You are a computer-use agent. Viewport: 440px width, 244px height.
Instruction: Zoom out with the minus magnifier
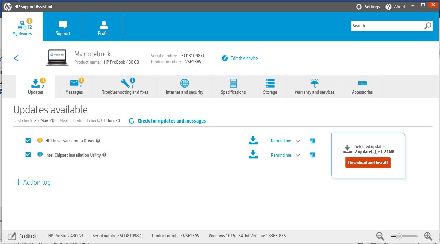tap(380, 236)
